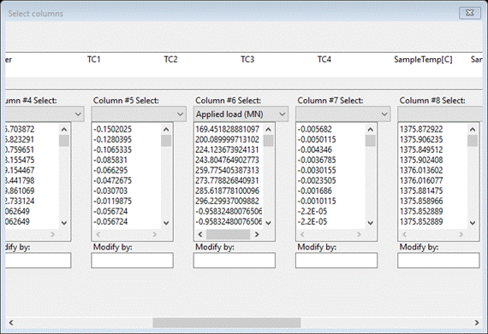Click Column #5 horizontal scroll left arrow
The height and width of the screenshot is (334, 488).
point(98,234)
